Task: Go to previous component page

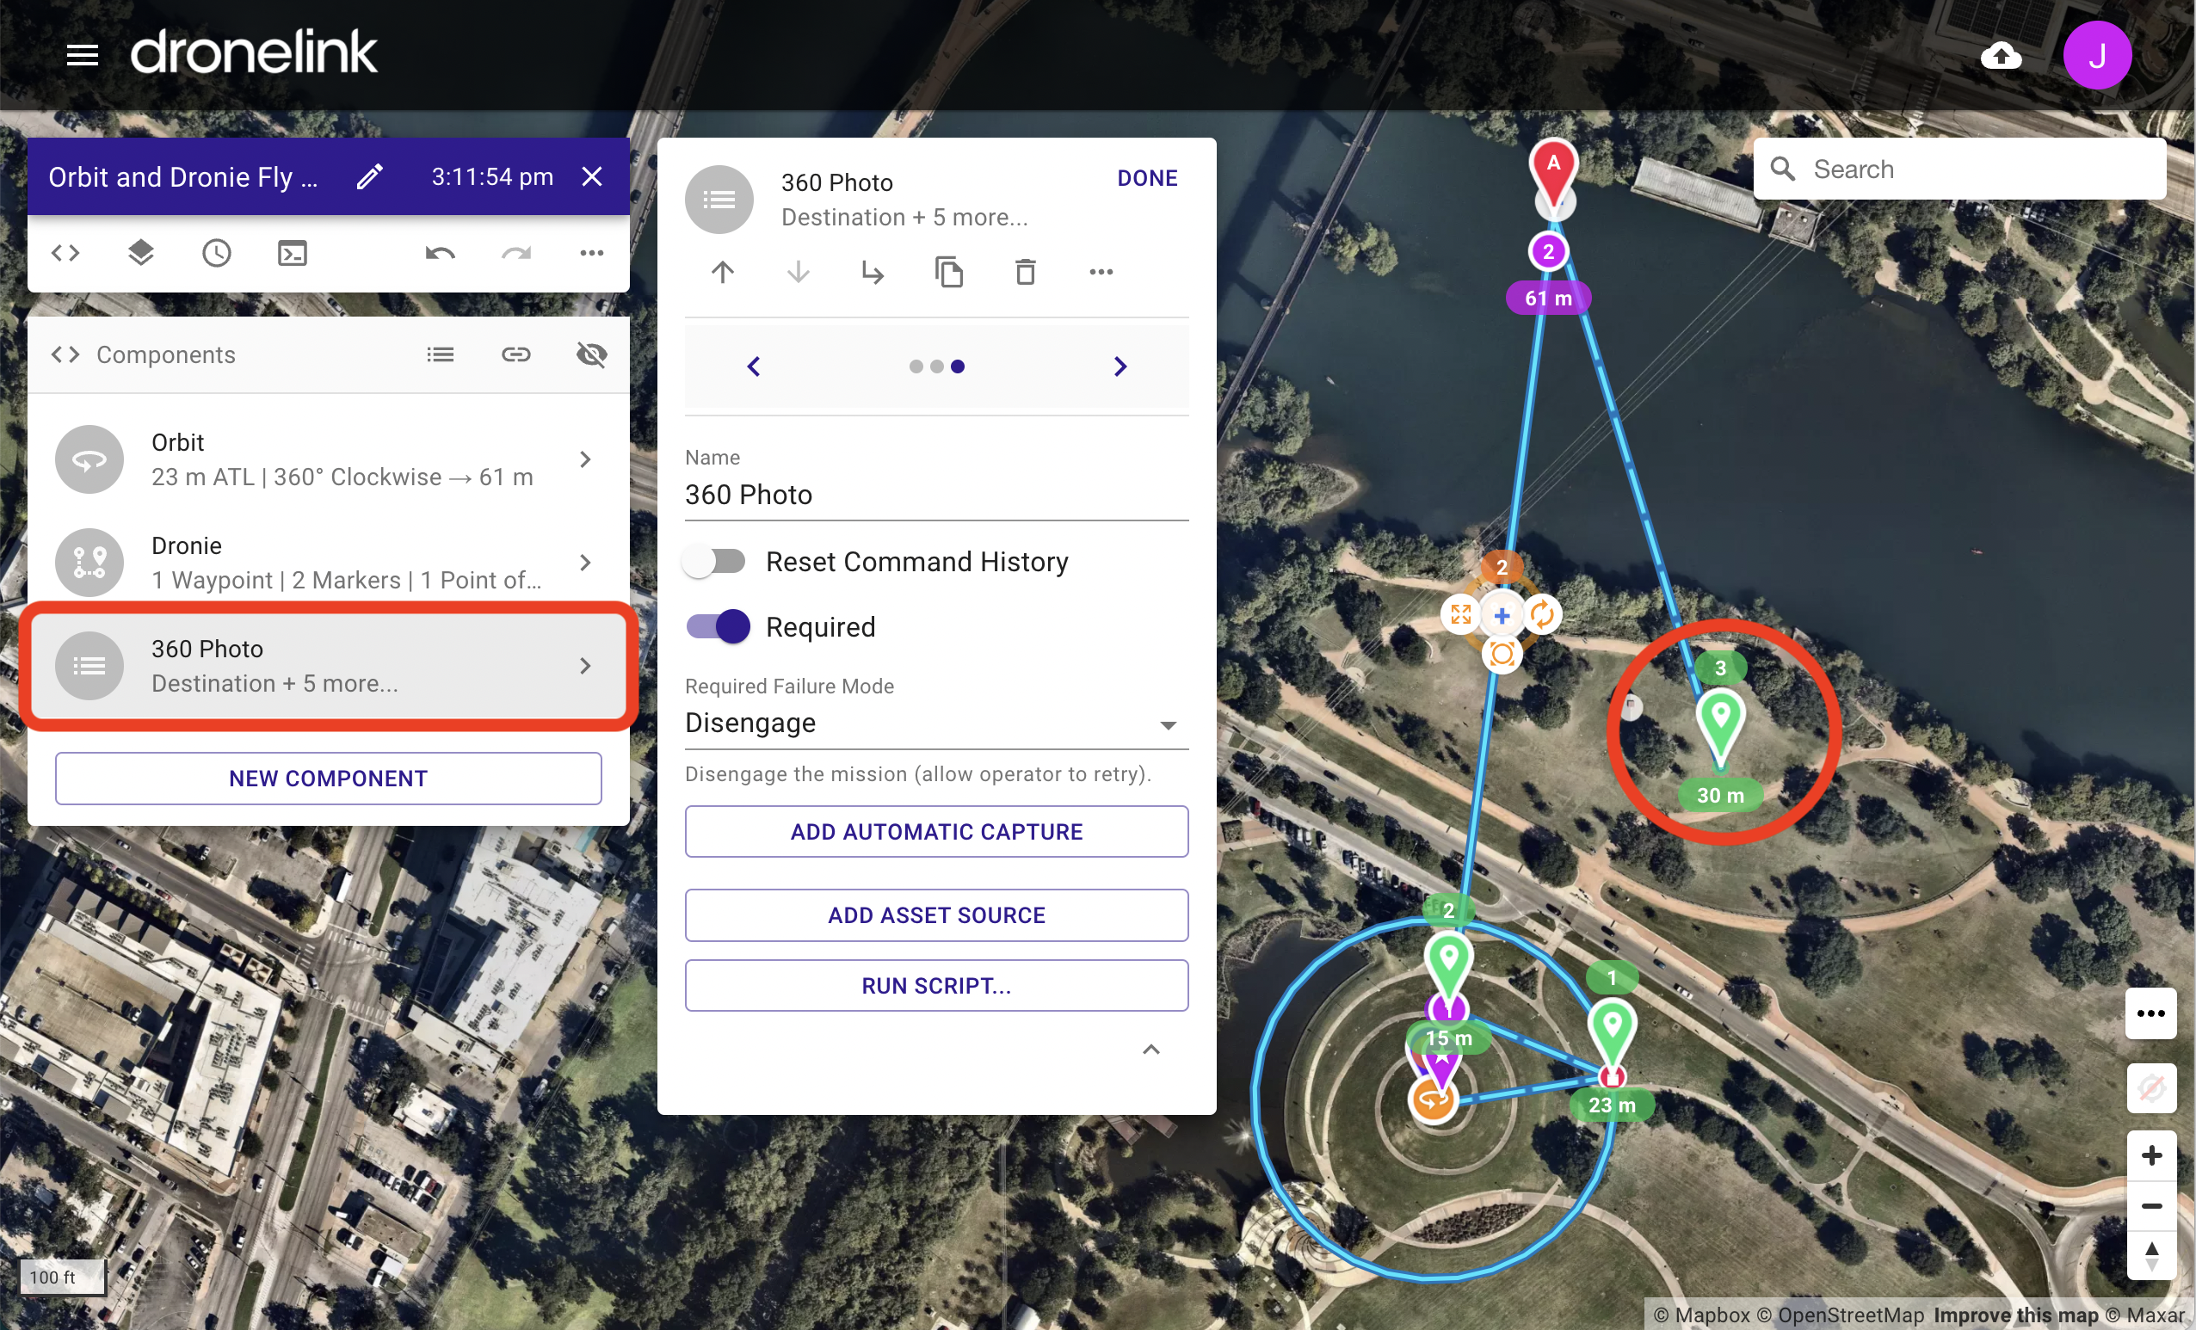Action: 754,366
